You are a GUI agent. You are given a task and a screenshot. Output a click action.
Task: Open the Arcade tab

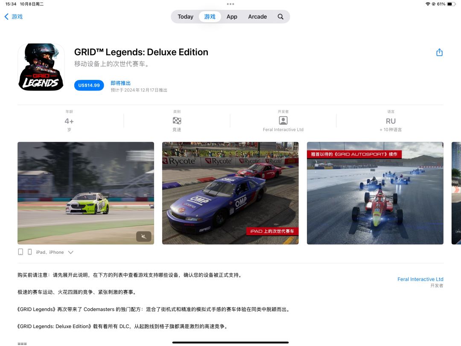click(257, 17)
